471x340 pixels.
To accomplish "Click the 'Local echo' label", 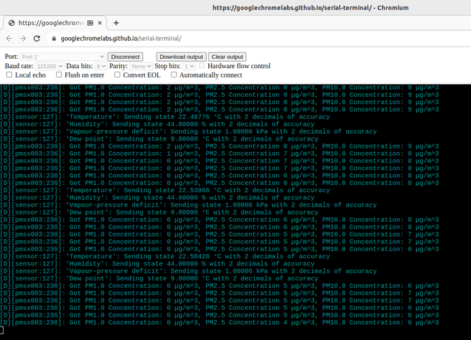I will (x=30, y=75).
